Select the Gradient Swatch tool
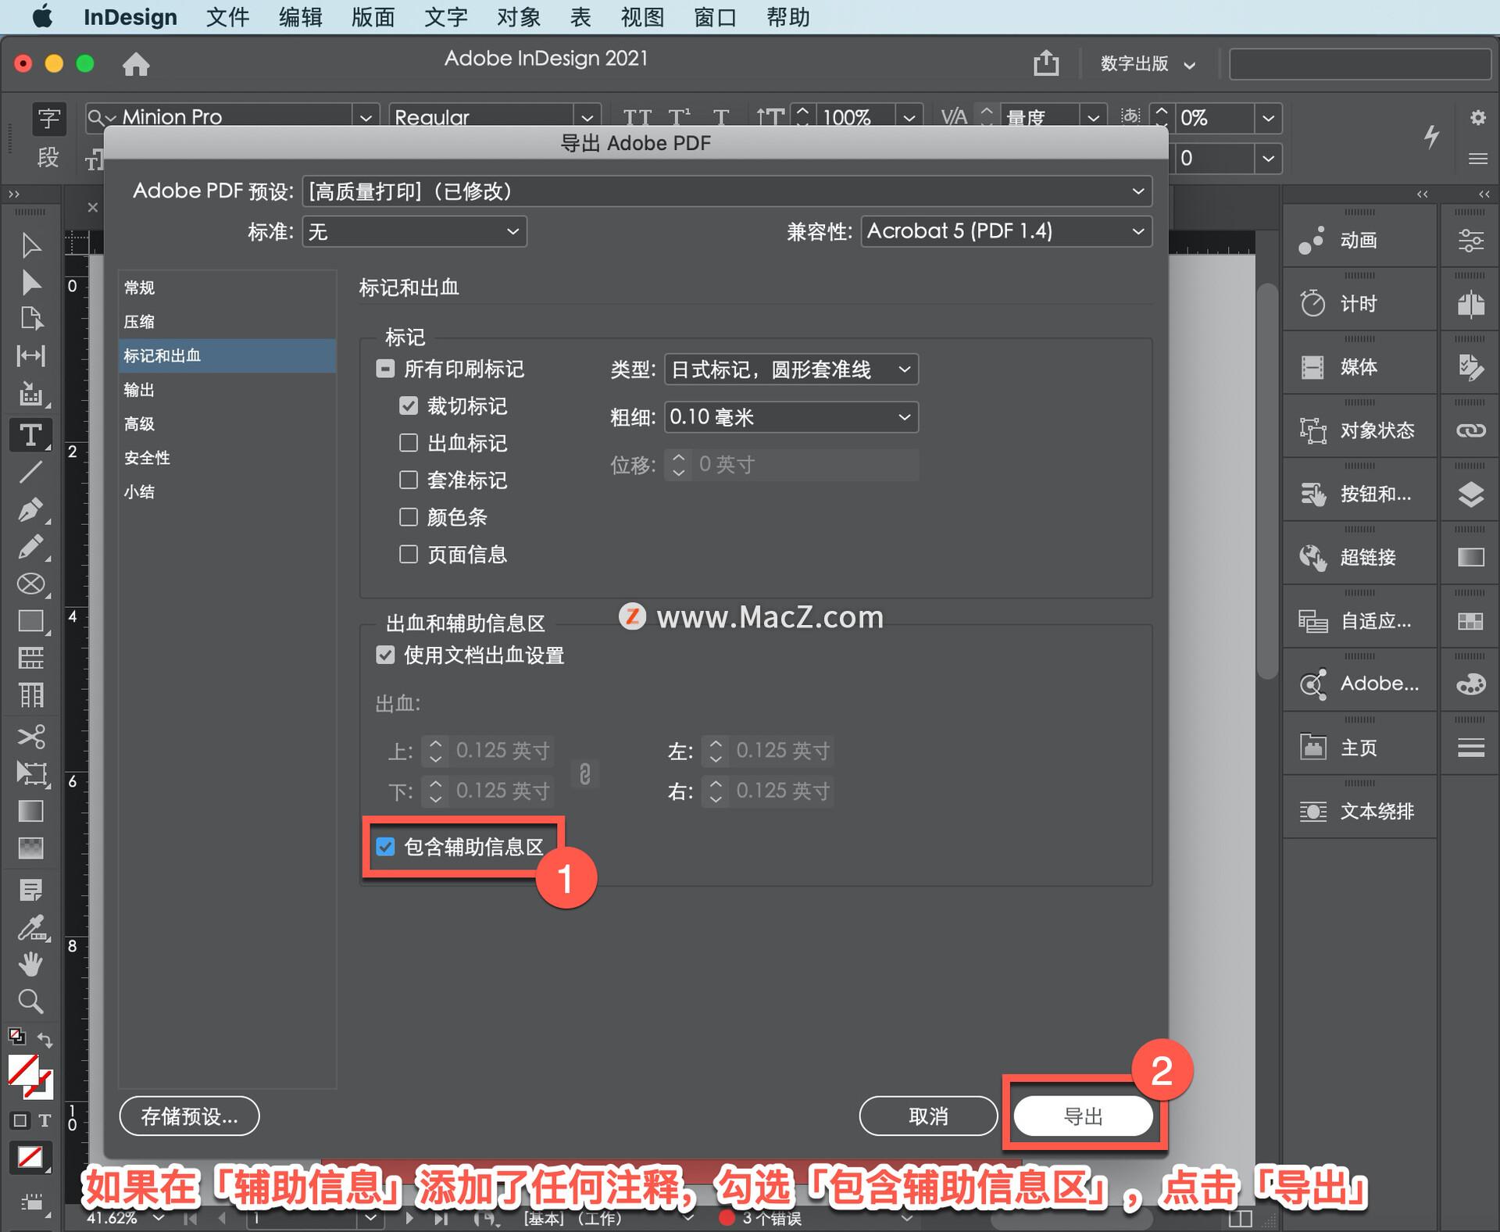Viewport: 1500px width, 1232px height. tap(30, 811)
